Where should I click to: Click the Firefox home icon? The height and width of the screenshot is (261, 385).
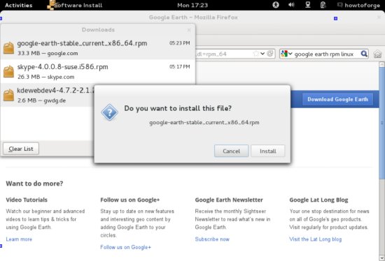point(377,54)
